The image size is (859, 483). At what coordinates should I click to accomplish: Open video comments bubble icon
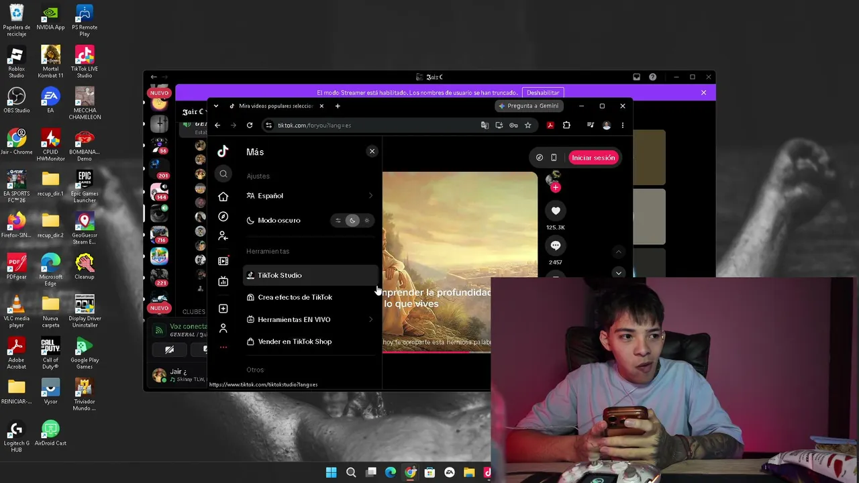pos(556,246)
